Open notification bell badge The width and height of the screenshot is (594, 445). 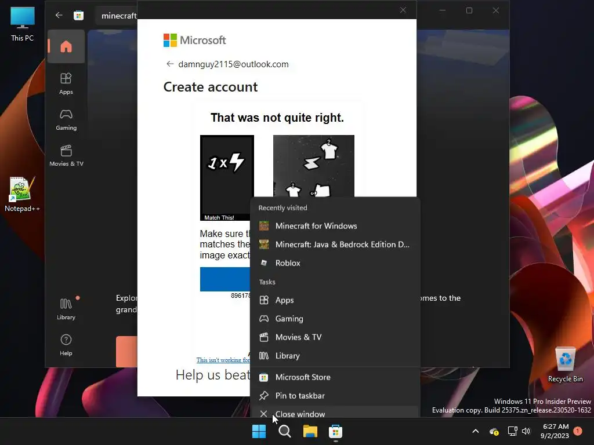click(578, 431)
